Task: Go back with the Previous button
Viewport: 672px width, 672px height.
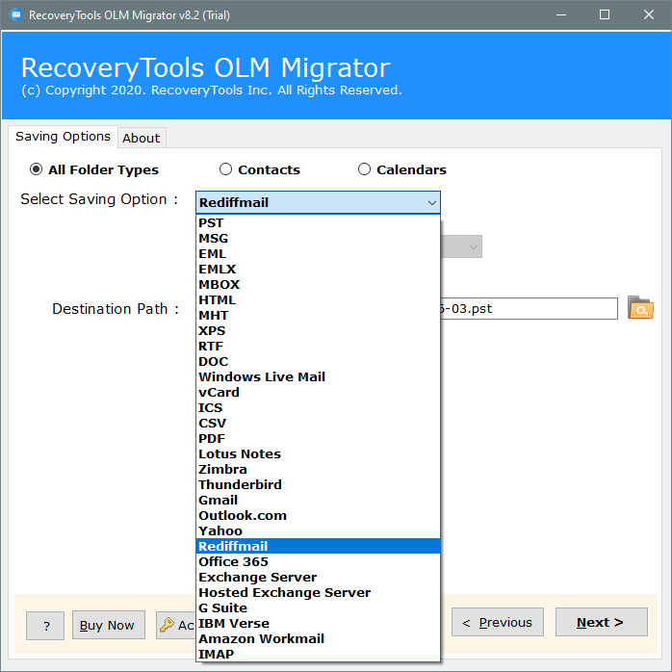Action: click(498, 622)
